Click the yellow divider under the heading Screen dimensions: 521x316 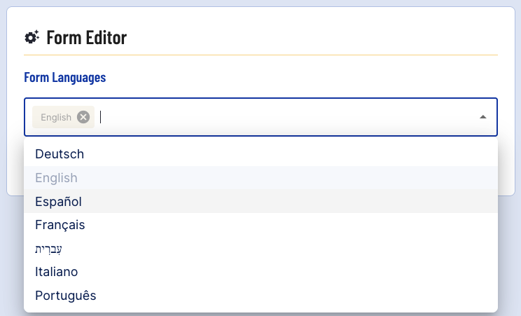(260, 55)
